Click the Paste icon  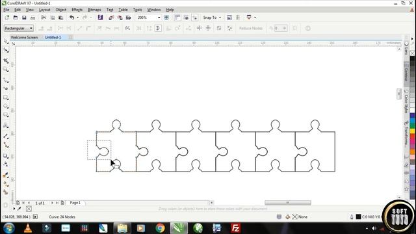(x=60, y=18)
